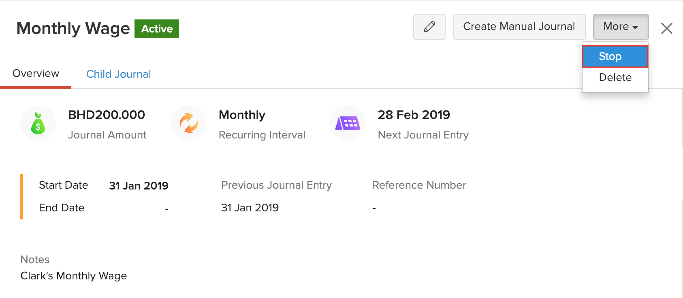Click the Create Manual Journal button
The image size is (683, 298).
(519, 26)
